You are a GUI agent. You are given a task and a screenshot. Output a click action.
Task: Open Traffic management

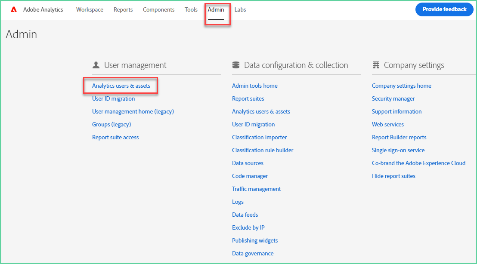(256, 189)
